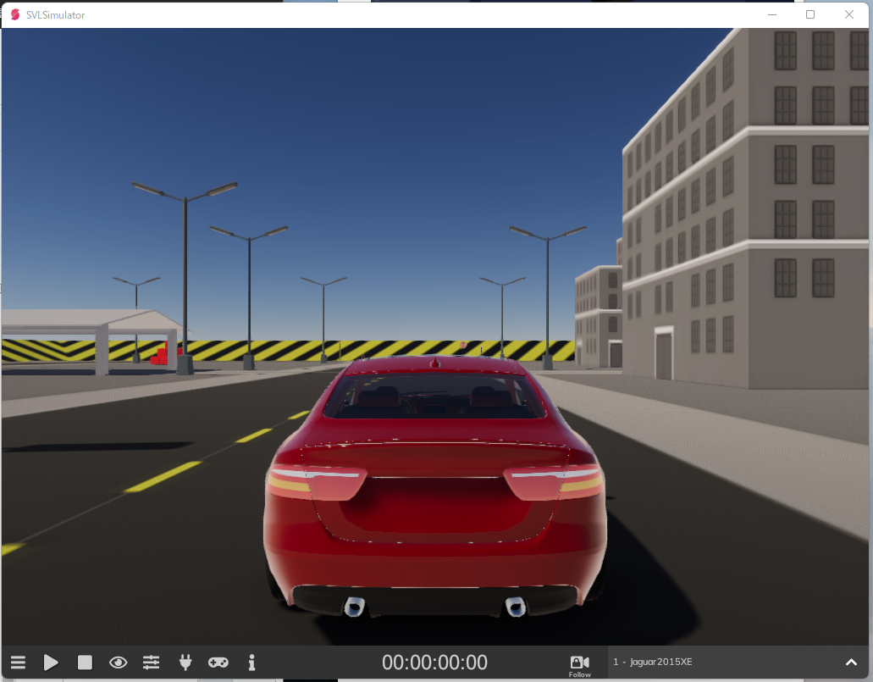Toggle the Follow camera mode

coord(579,666)
